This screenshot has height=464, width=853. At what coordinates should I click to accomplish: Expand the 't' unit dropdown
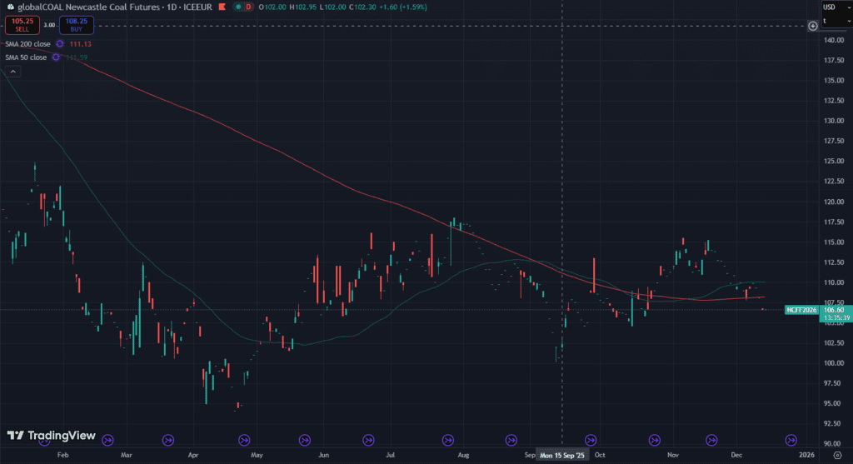(x=835, y=21)
